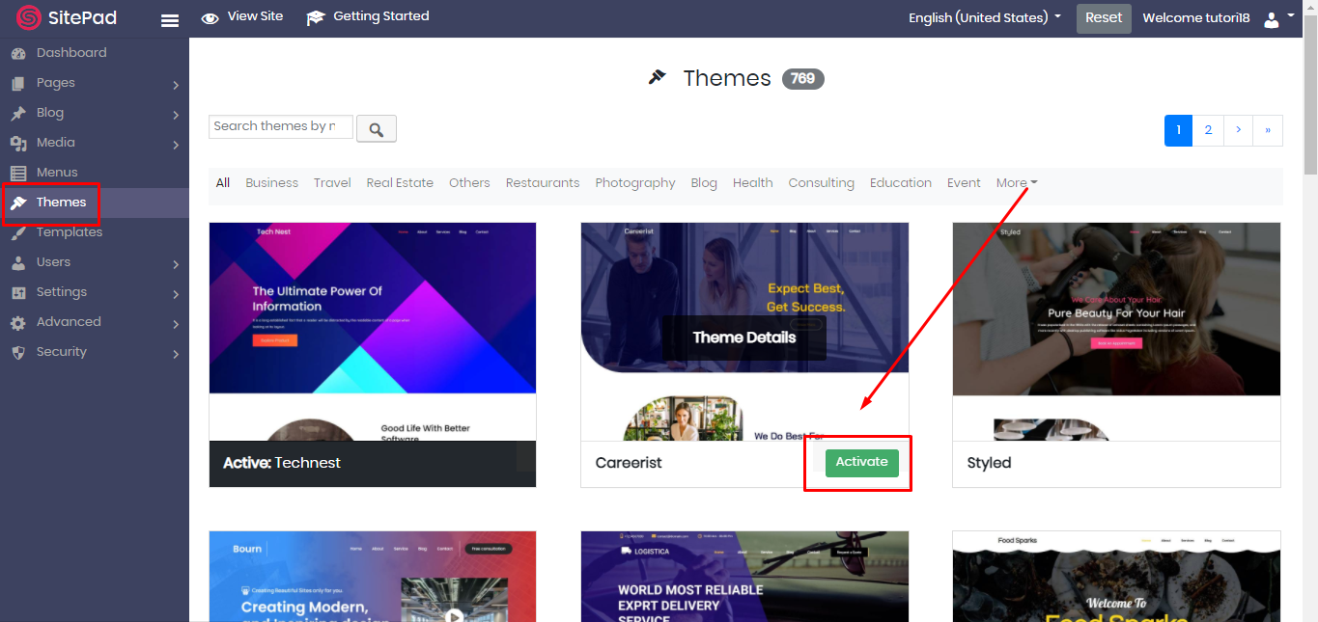Open the Bourn theme thumbnail

click(373, 576)
